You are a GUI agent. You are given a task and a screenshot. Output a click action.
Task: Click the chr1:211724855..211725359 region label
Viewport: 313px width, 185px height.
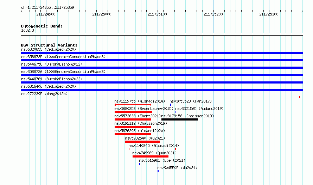pos(47,7)
